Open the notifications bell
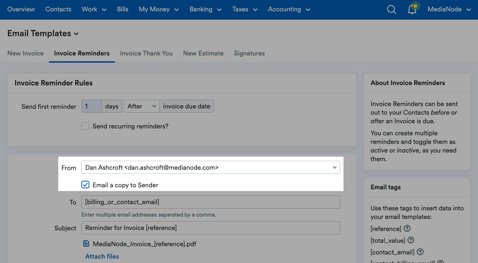 point(412,9)
